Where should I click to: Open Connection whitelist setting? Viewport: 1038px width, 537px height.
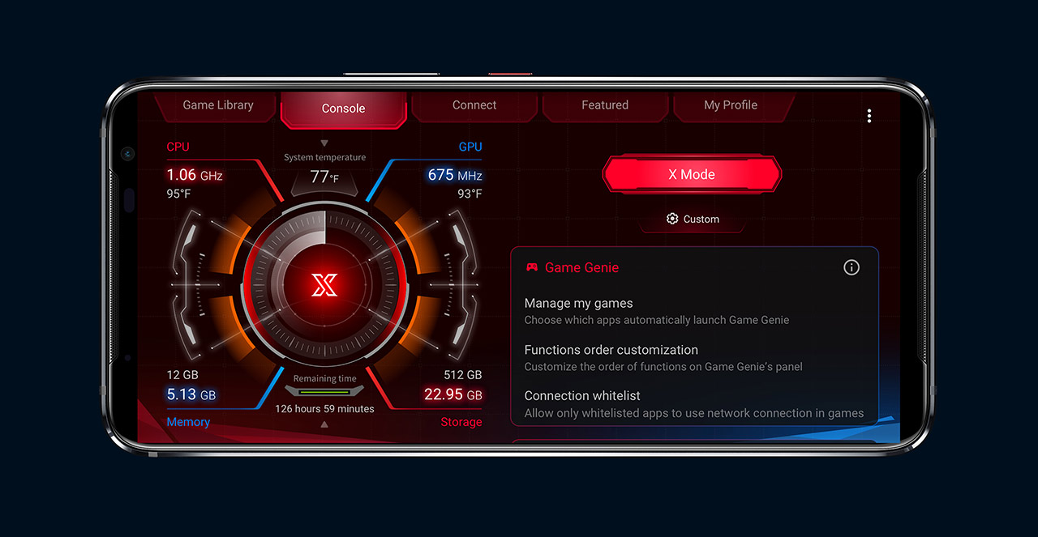click(693, 404)
